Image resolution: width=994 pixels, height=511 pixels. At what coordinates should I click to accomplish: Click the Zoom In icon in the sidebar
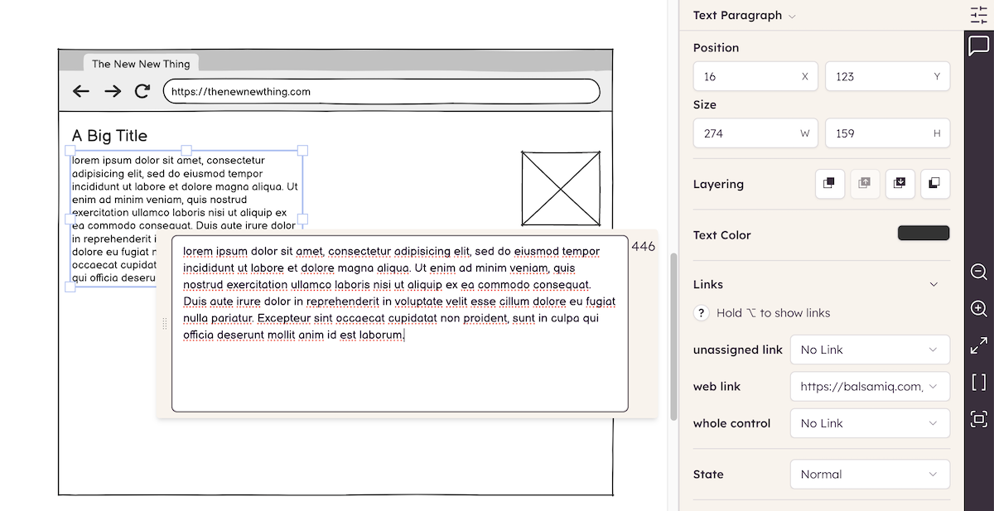click(978, 309)
